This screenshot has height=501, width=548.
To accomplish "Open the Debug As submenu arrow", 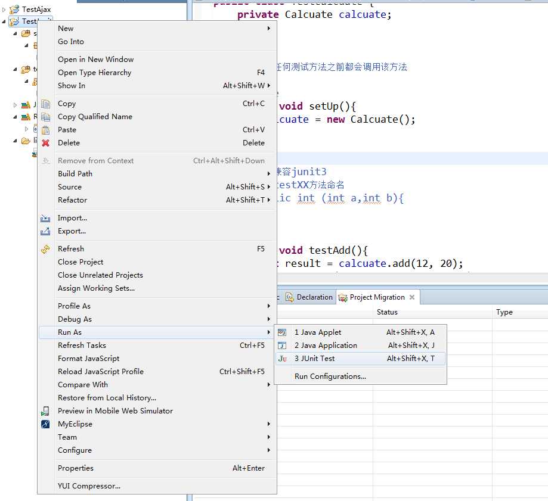I will tap(269, 319).
